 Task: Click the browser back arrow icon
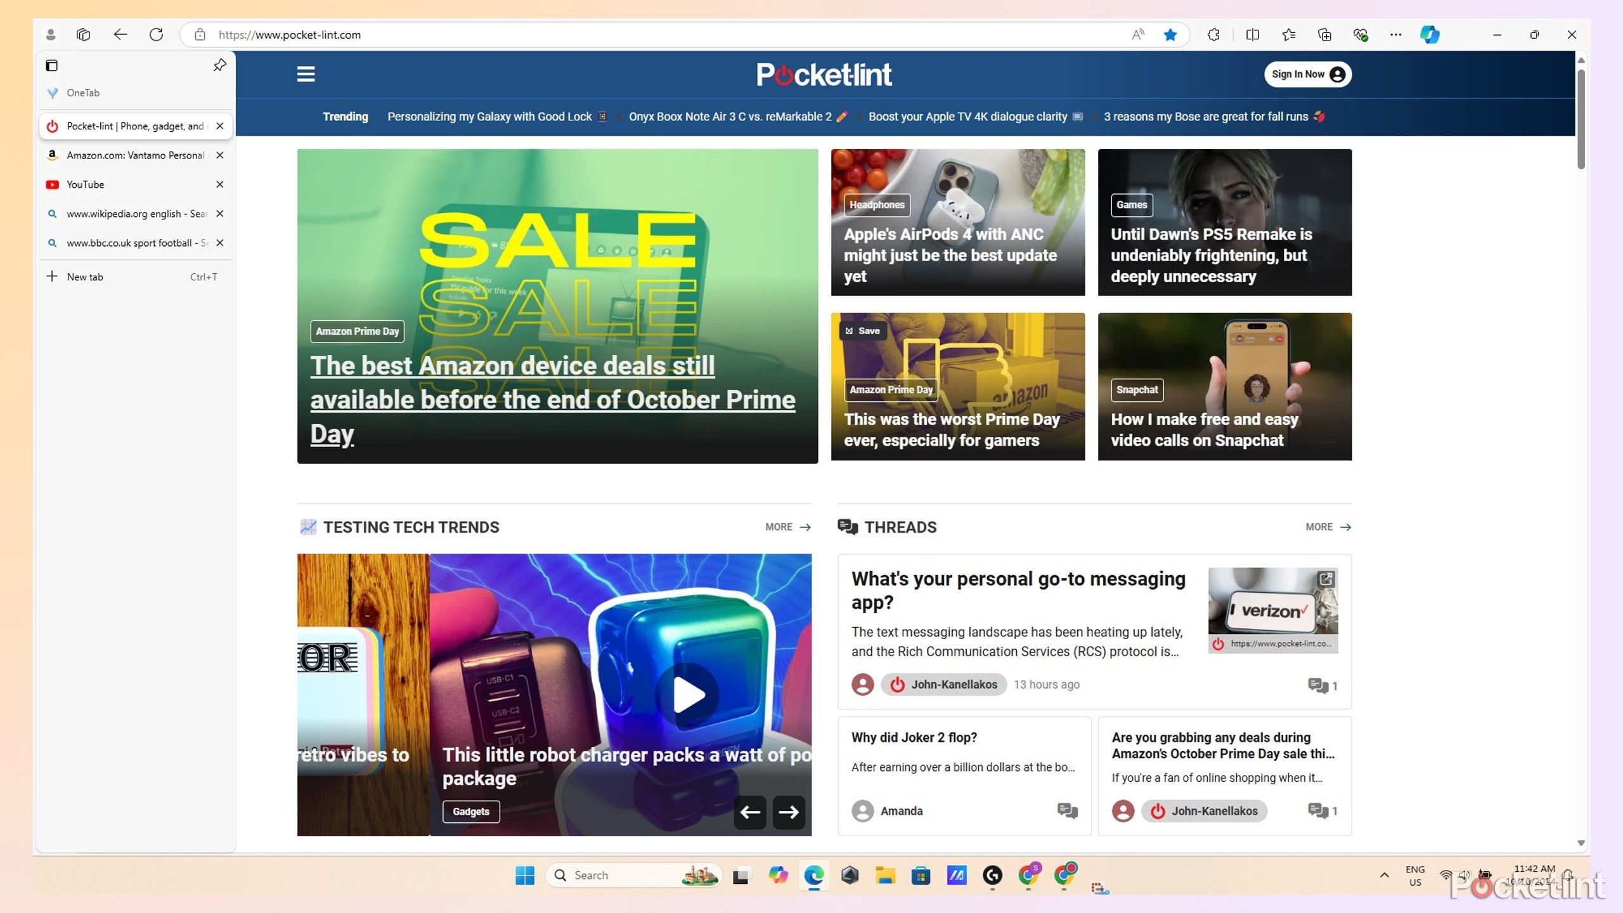pyautogui.click(x=120, y=35)
